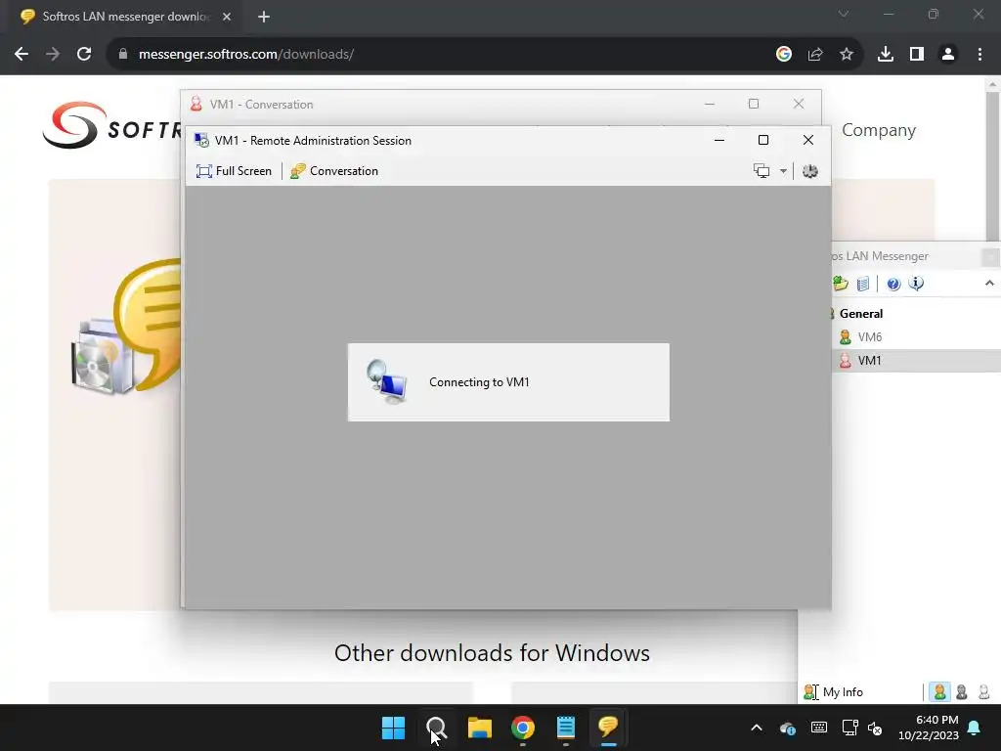The width and height of the screenshot is (1001, 751).
Task: Click the Chrome icon in the taskbar
Action: pos(523,728)
